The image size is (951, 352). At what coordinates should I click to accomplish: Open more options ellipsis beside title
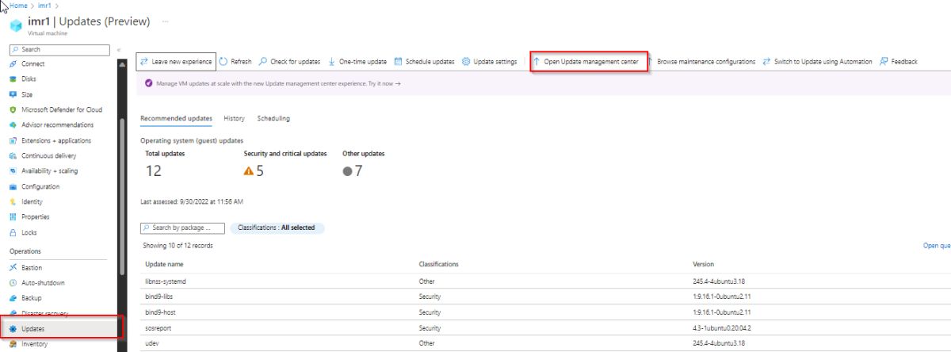tap(165, 21)
